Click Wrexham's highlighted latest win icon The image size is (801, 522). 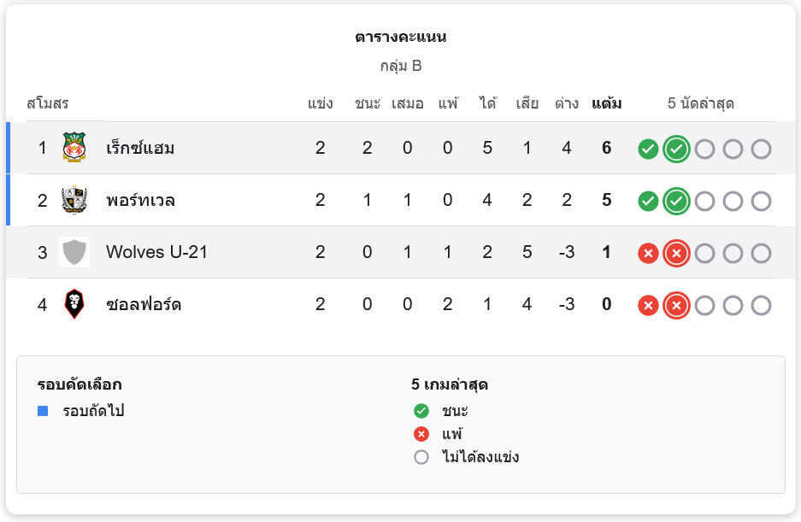point(676,150)
